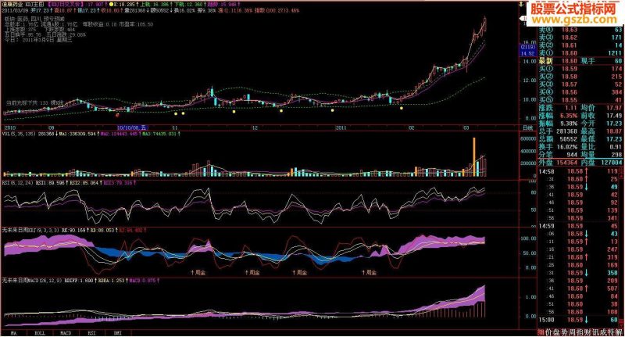625x337 pixels.
Task: Click the blue cursor price box showing 14.52
Action: (527, 53)
